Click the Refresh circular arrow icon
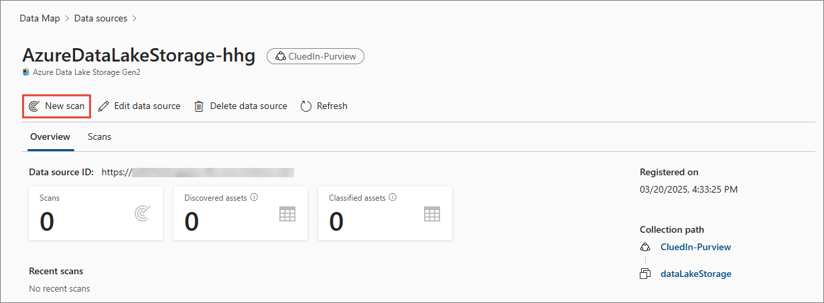The width and height of the screenshot is (824, 303). pyautogui.click(x=306, y=106)
